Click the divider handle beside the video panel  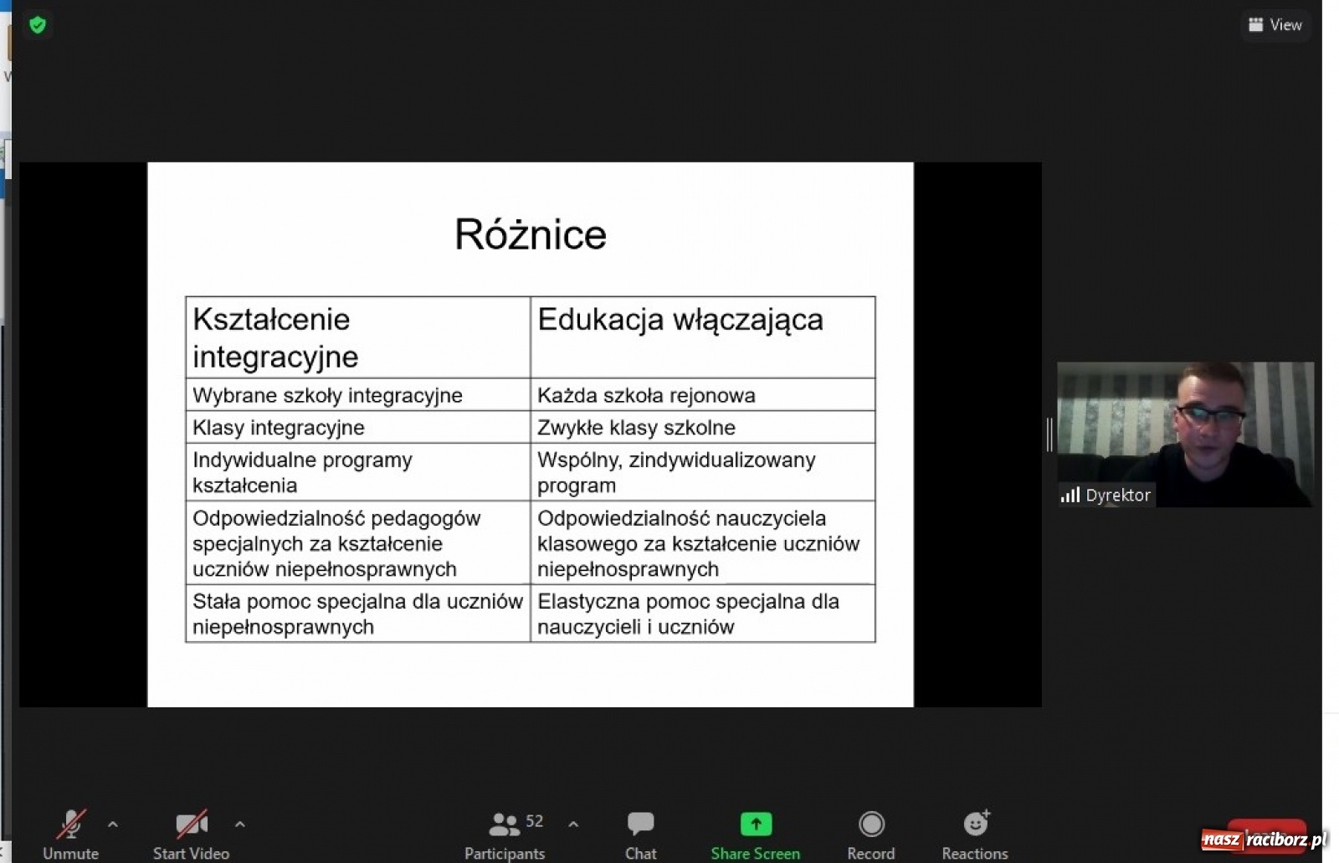1050,434
